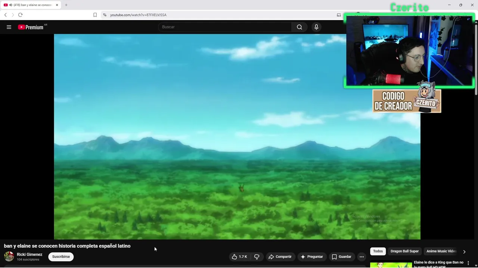Bookmark this page icon
478x268 pixels.
tap(95, 15)
